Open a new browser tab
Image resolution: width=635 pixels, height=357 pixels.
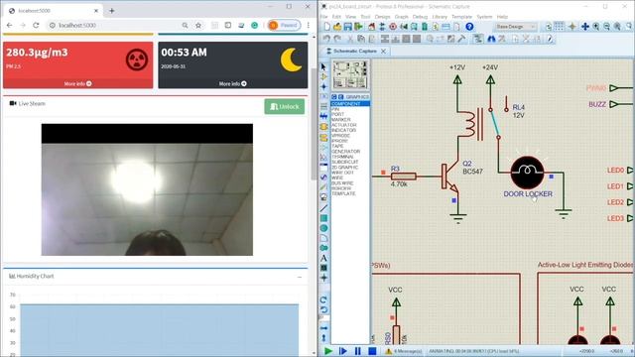(112, 11)
